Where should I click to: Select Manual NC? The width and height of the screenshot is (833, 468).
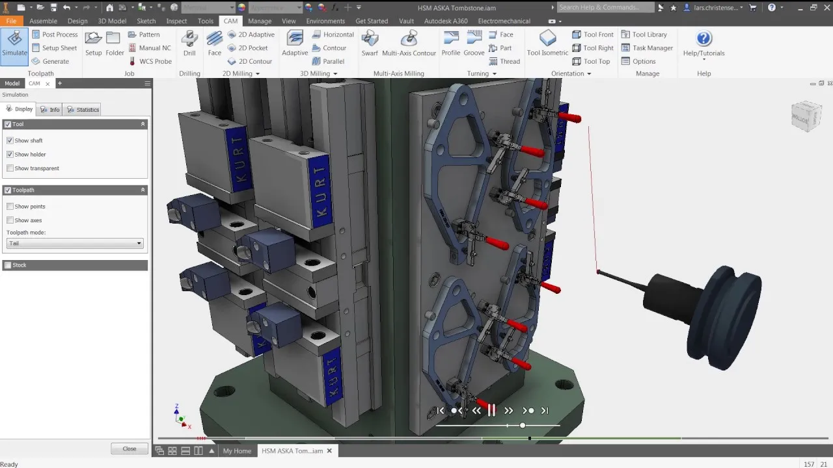(x=149, y=48)
